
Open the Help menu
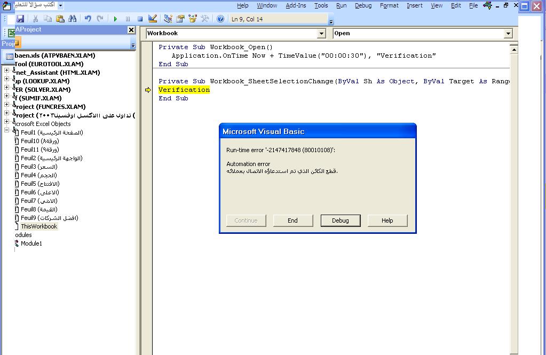pyautogui.click(x=243, y=5)
